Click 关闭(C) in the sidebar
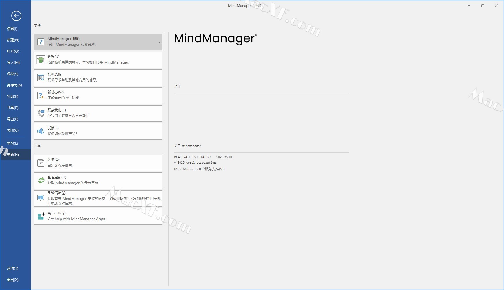The width and height of the screenshot is (504, 290). point(15,130)
